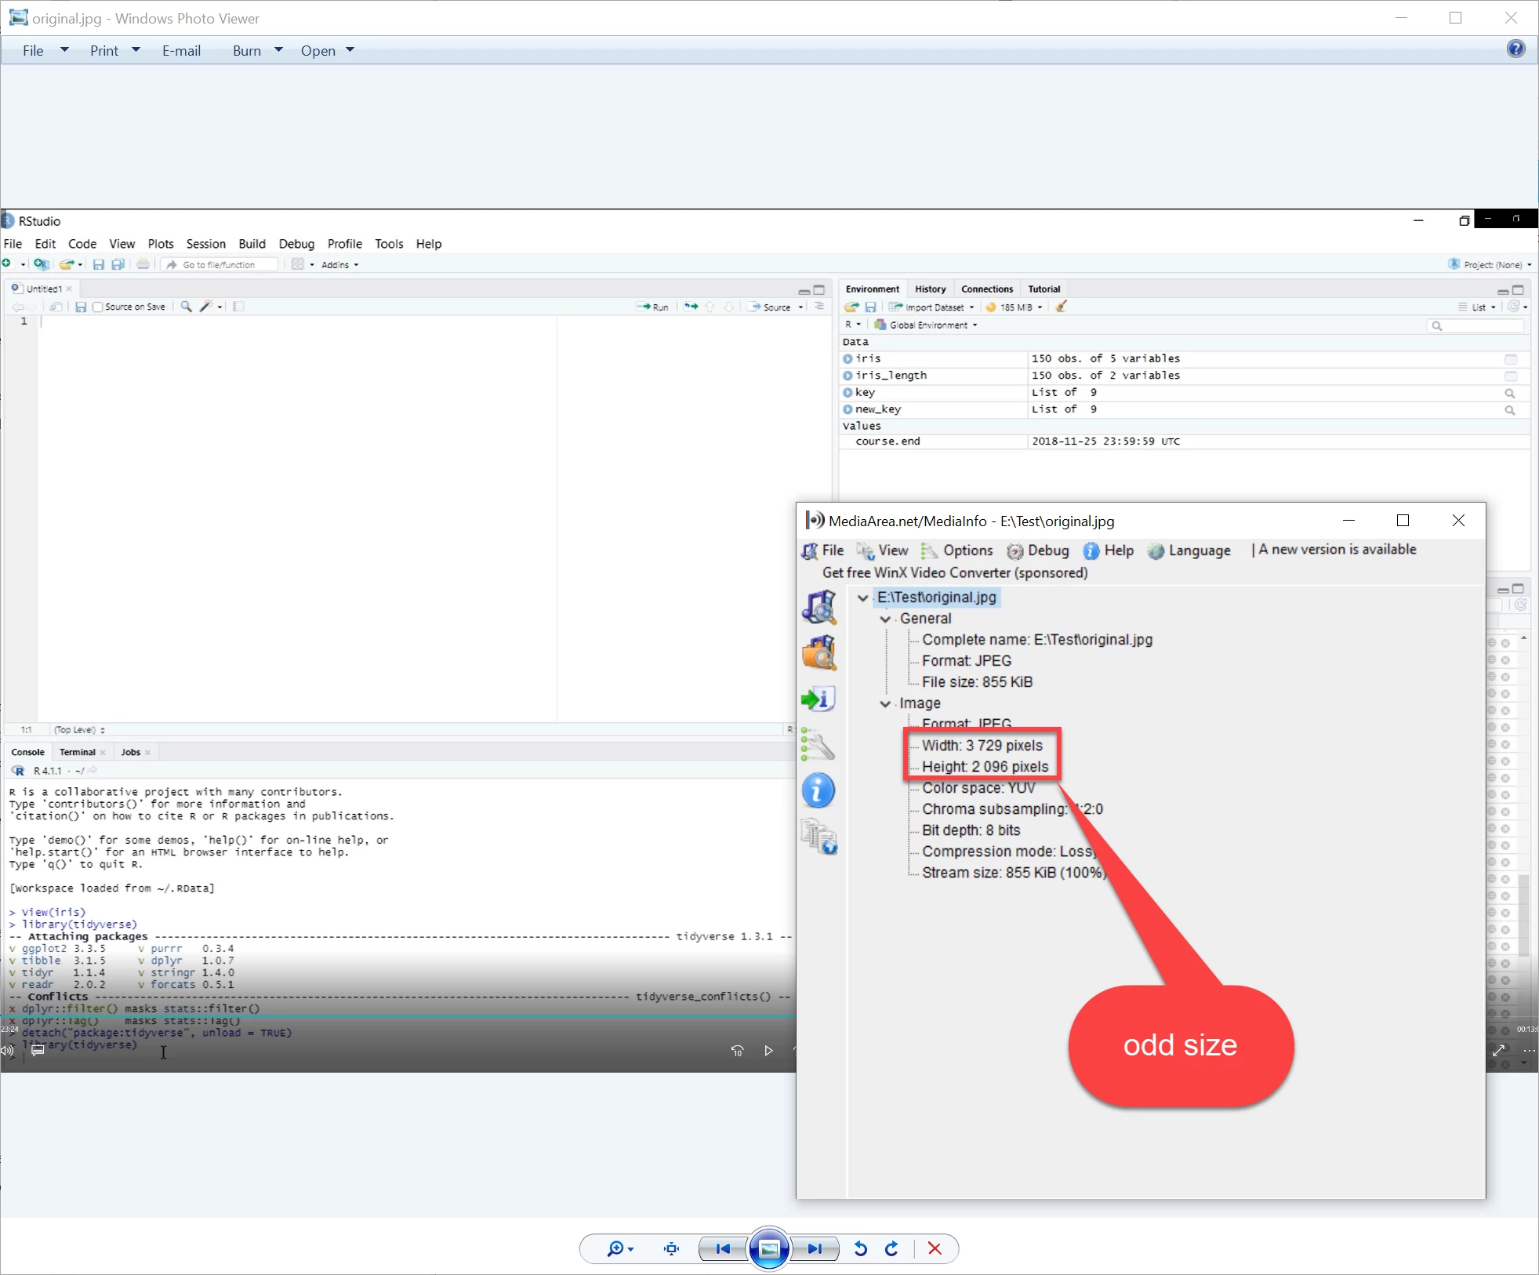The image size is (1539, 1275).
Task: Collapse the Image tree node
Action: click(886, 703)
